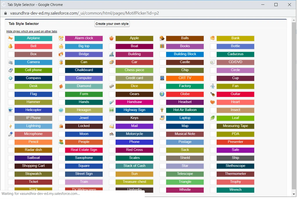Minimize the Chrome popup window
Viewport: 297px width, 199px height.
263,5
